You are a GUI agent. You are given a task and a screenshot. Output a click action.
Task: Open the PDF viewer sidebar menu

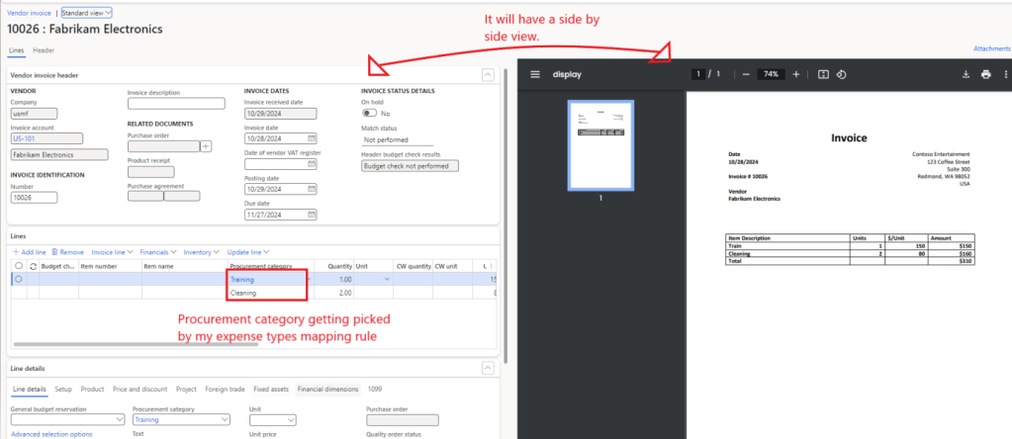click(x=535, y=74)
